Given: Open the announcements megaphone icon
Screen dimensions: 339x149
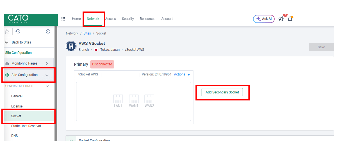Looking at the screenshot, I should 281,19.
